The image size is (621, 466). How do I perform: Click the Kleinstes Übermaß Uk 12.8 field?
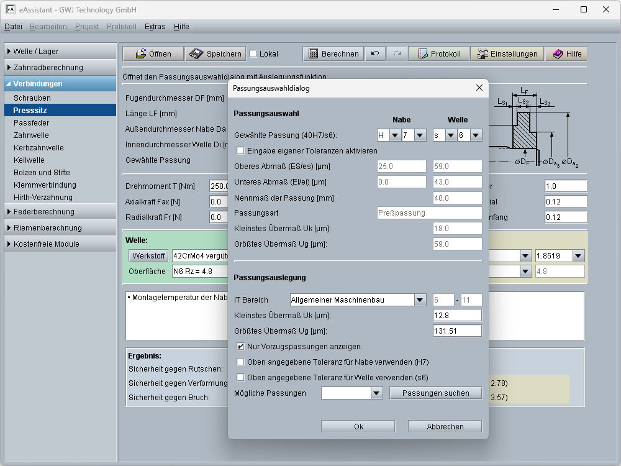[x=457, y=316]
